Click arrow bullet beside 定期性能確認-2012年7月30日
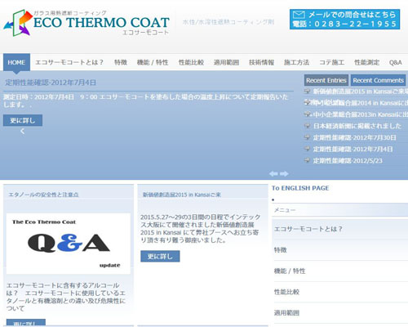The height and width of the screenshot is (327, 408). click(x=307, y=137)
